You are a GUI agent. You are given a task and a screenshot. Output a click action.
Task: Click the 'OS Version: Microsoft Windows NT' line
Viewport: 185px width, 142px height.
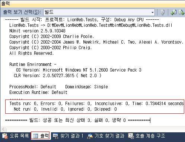coord(79,70)
